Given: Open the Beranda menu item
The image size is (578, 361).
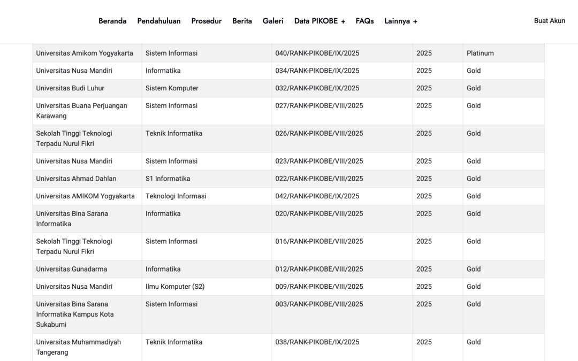Looking at the screenshot, I should coord(112,21).
